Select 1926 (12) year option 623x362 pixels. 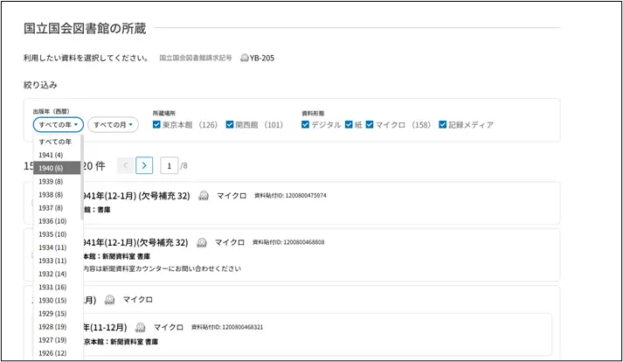pos(57,353)
